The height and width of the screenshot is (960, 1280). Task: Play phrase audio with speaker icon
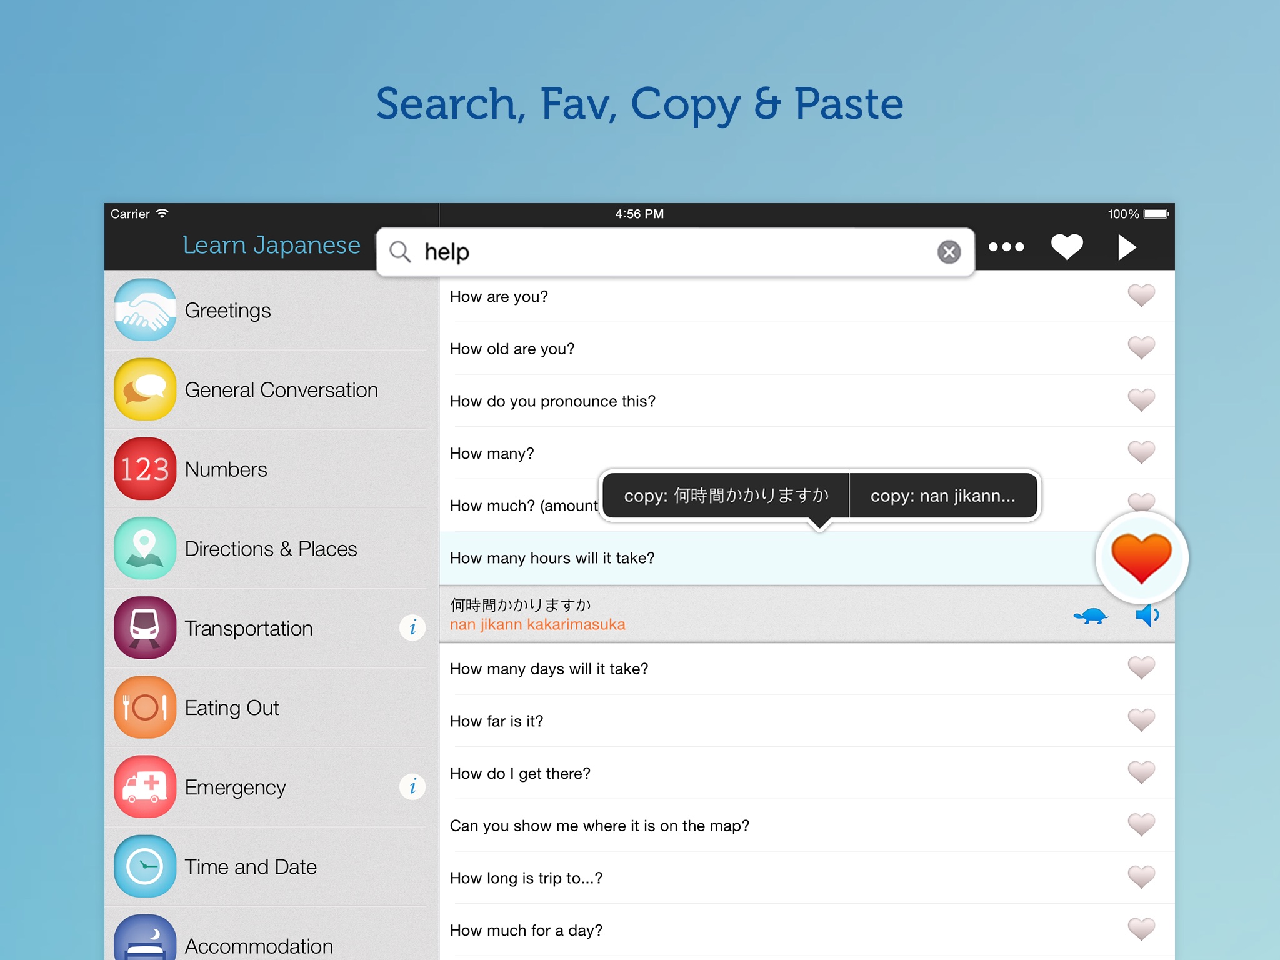coord(1147,616)
